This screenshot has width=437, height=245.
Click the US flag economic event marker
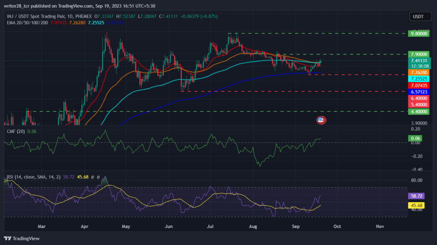click(321, 120)
